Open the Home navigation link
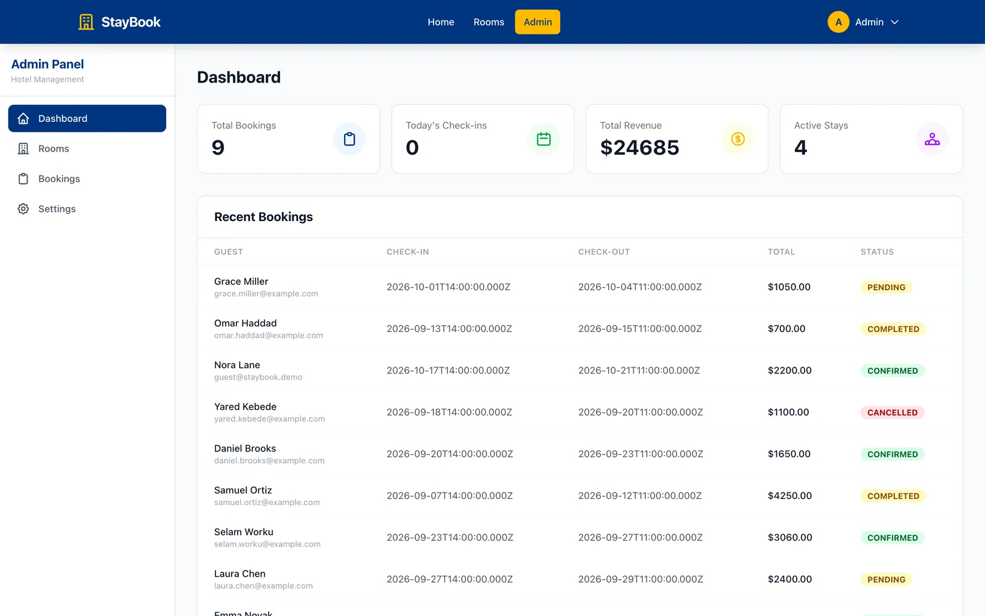The image size is (985, 616). (x=441, y=22)
